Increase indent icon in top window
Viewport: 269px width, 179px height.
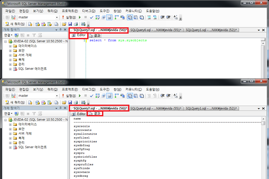168,17
